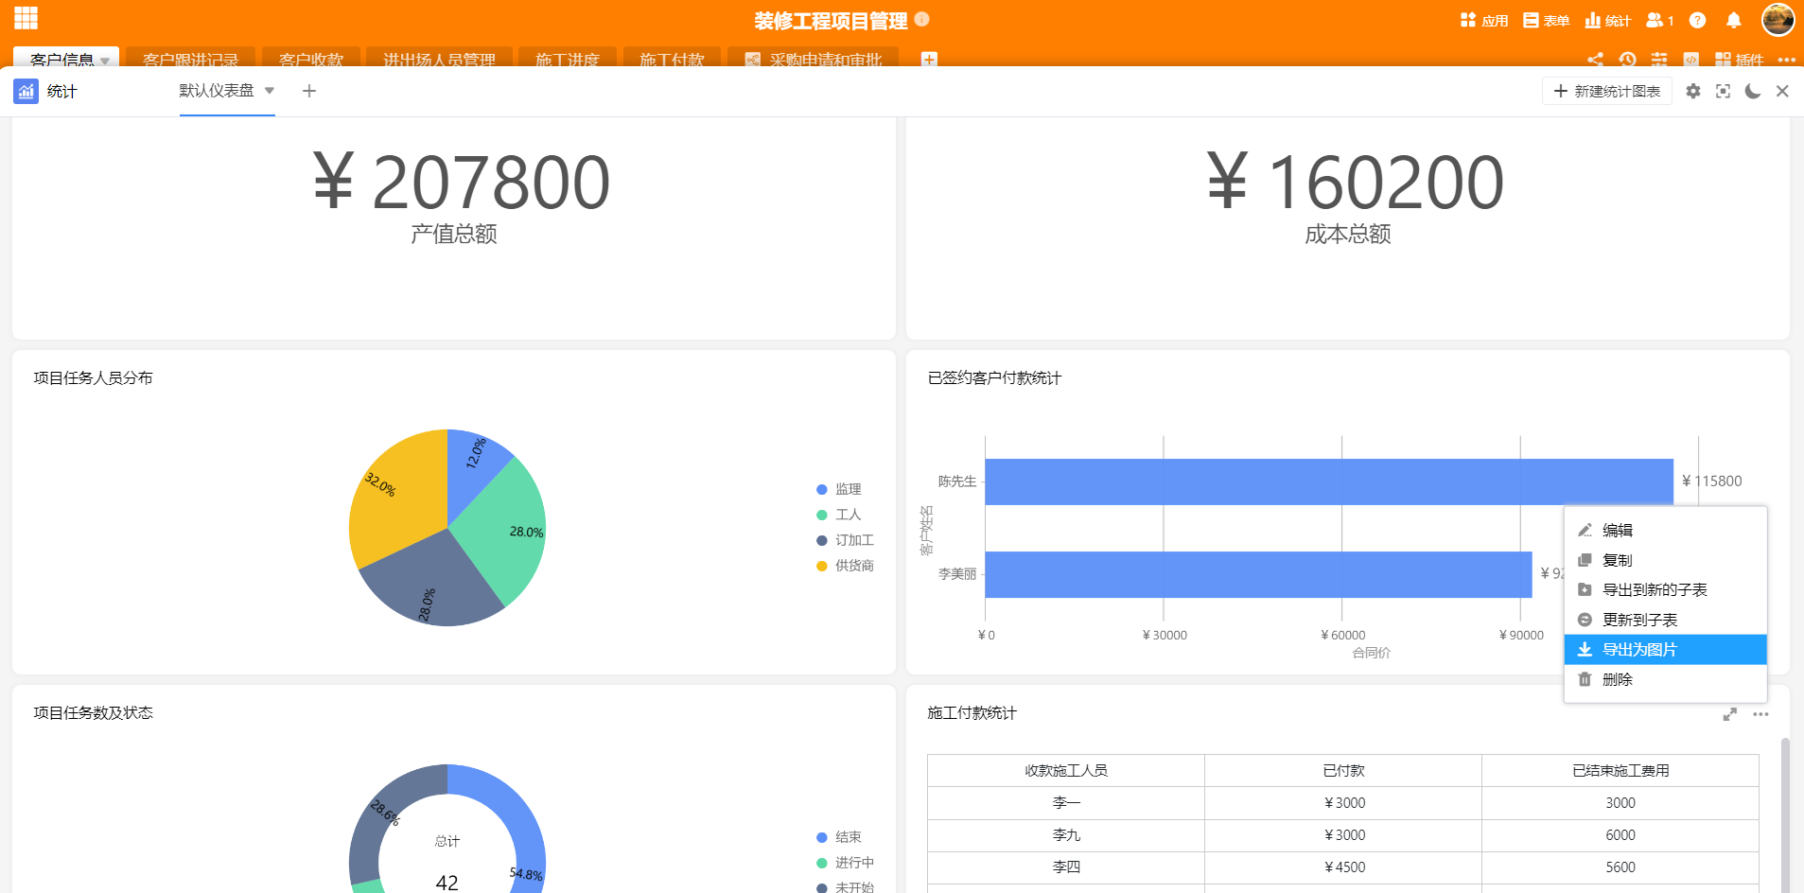
Task: Open more options for 施工付款统计
Action: [1760, 714]
